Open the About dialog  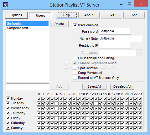tap(89, 15)
